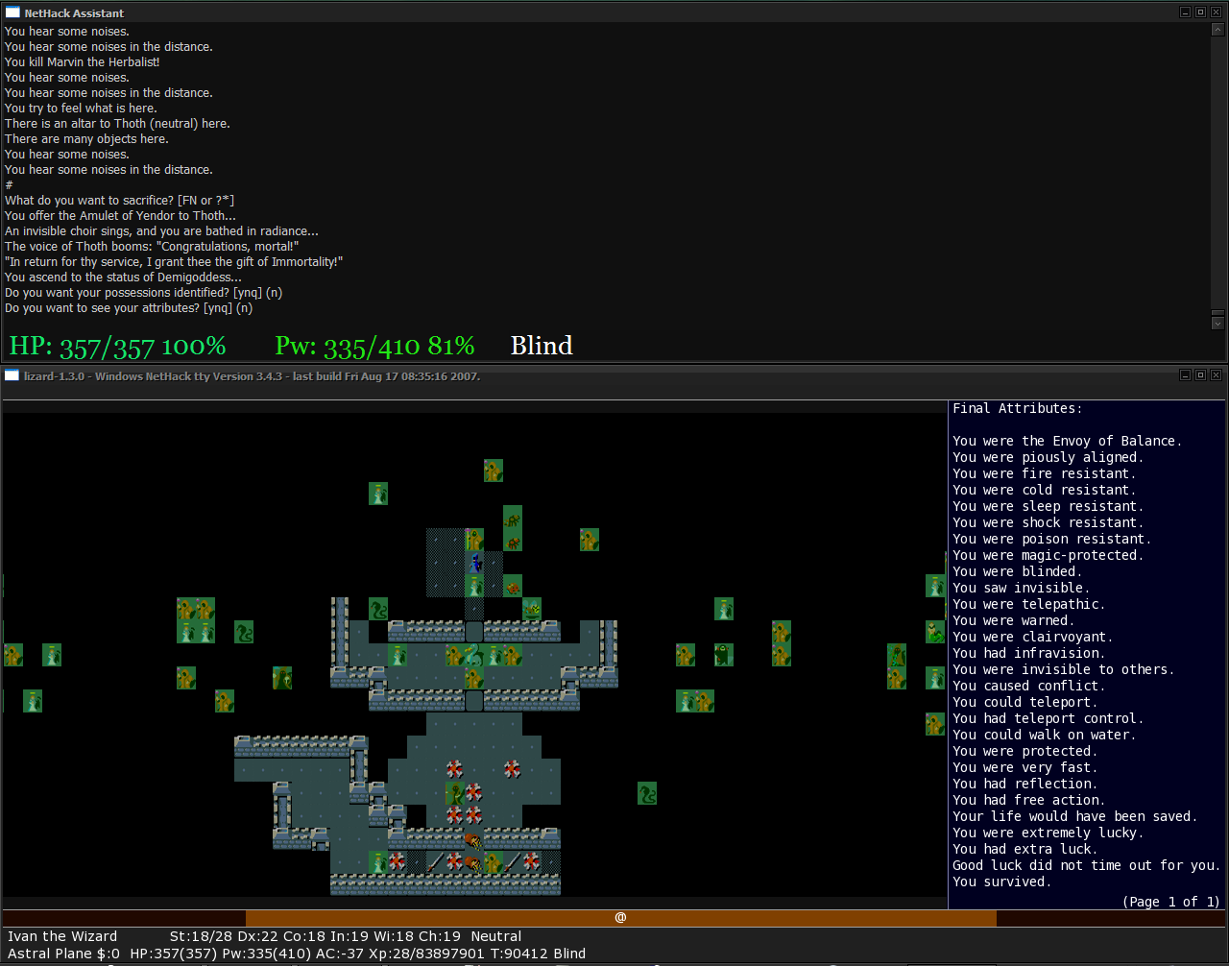Screen dimensions: 1229x966
Task: Click 'Do you want your possessions identified?' line
Action: (x=143, y=293)
